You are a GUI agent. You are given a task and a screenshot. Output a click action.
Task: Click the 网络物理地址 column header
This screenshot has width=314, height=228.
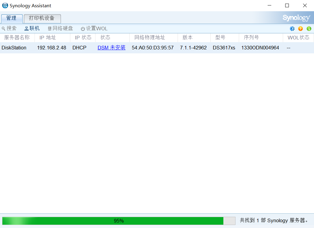(150, 38)
